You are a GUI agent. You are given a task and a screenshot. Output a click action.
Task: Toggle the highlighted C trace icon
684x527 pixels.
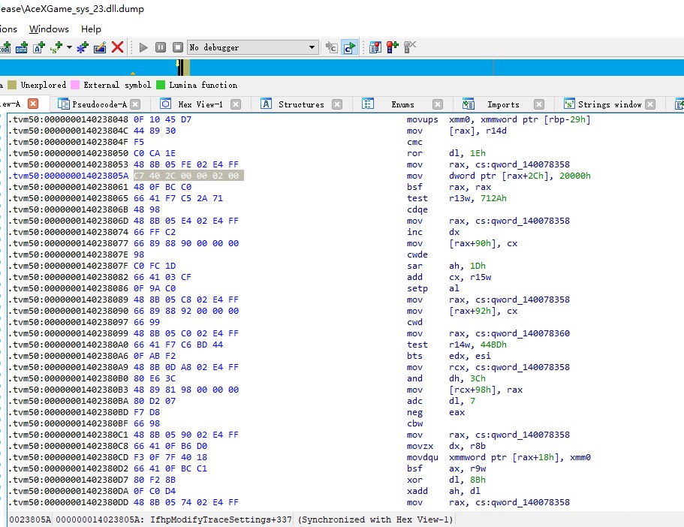pyautogui.click(x=349, y=47)
